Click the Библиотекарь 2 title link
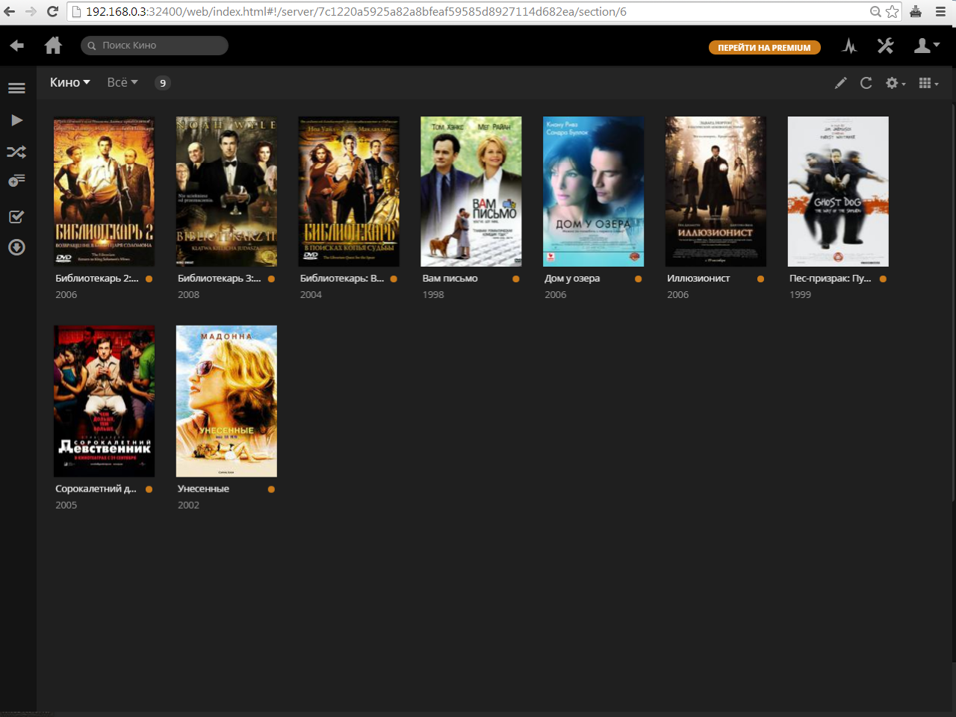956x717 pixels. tap(97, 279)
